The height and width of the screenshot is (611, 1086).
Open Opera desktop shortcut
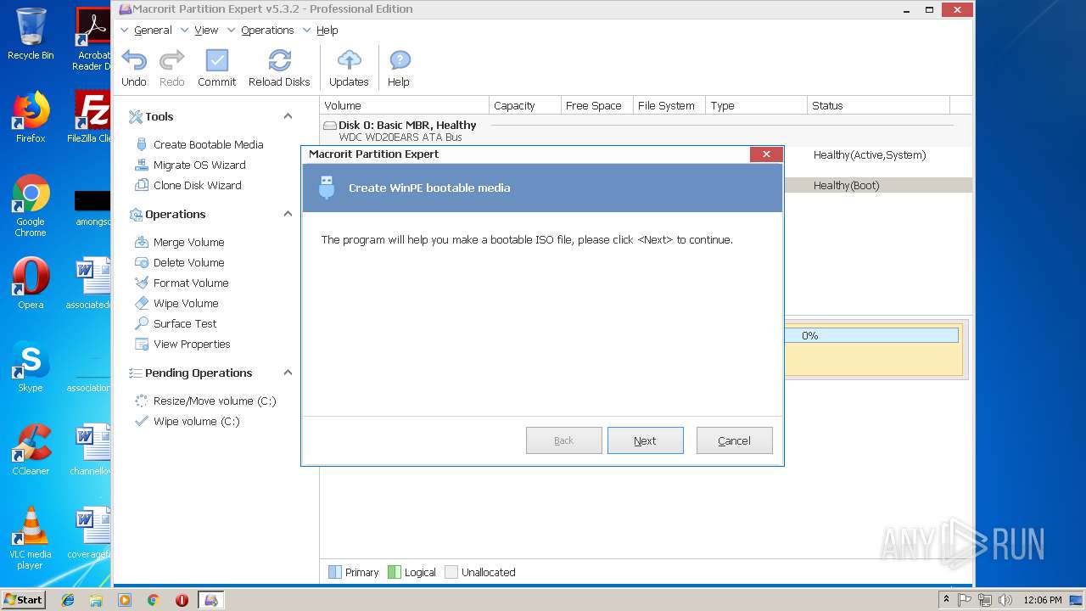tap(31, 283)
